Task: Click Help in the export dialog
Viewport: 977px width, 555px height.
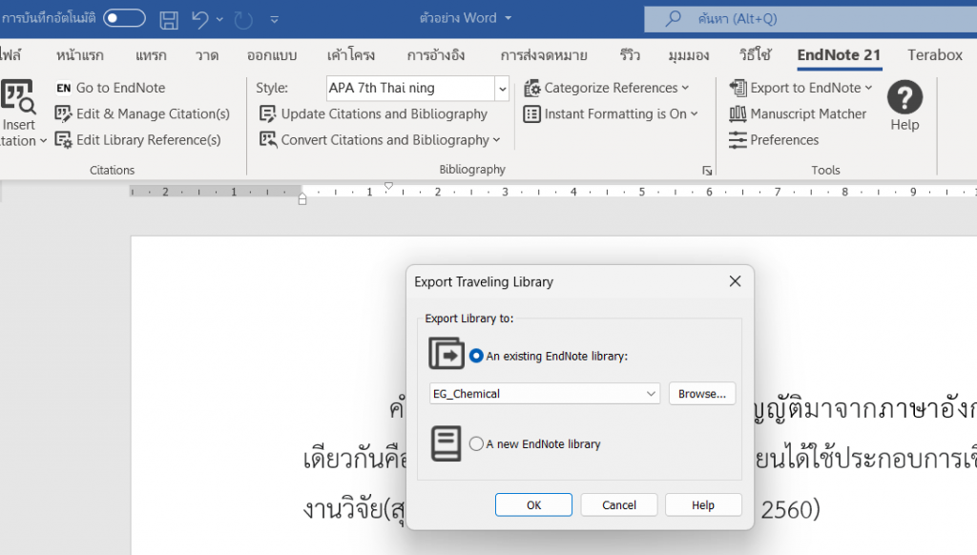Action: click(703, 505)
